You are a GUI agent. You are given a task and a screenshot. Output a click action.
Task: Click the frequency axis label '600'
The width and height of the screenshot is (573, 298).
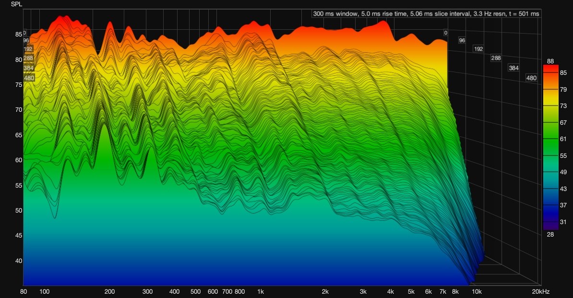click(x=213, y=291)
